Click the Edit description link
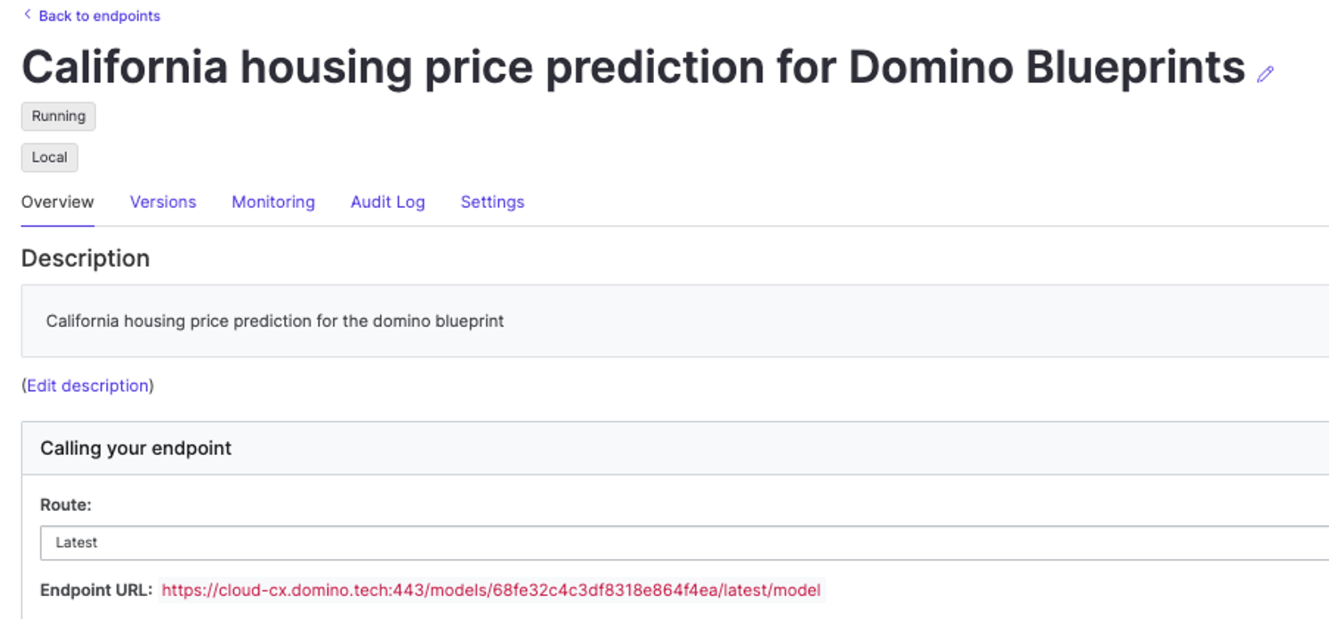1329x619 pixels. pos(89,385)
